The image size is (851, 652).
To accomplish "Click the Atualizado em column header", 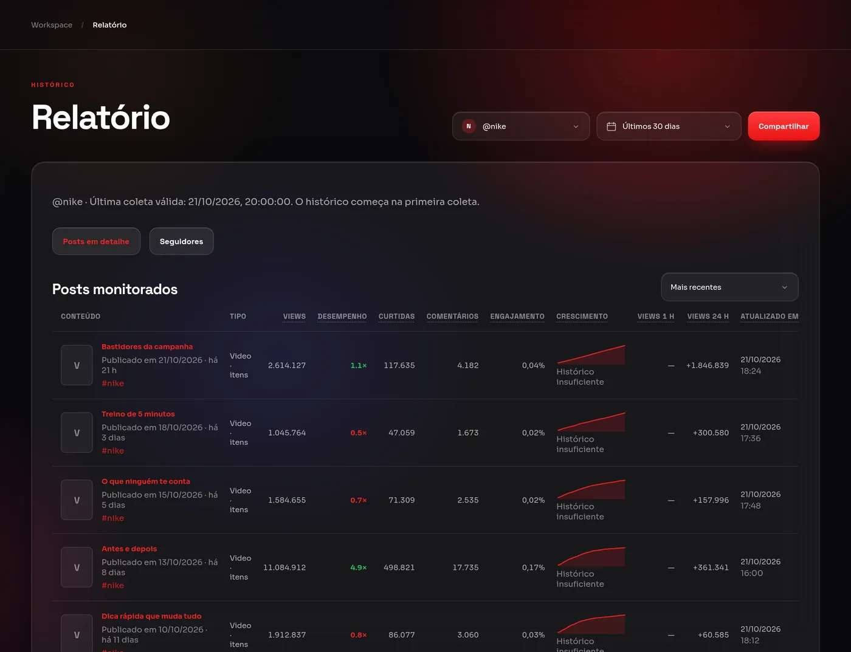I will coord(769,317).
